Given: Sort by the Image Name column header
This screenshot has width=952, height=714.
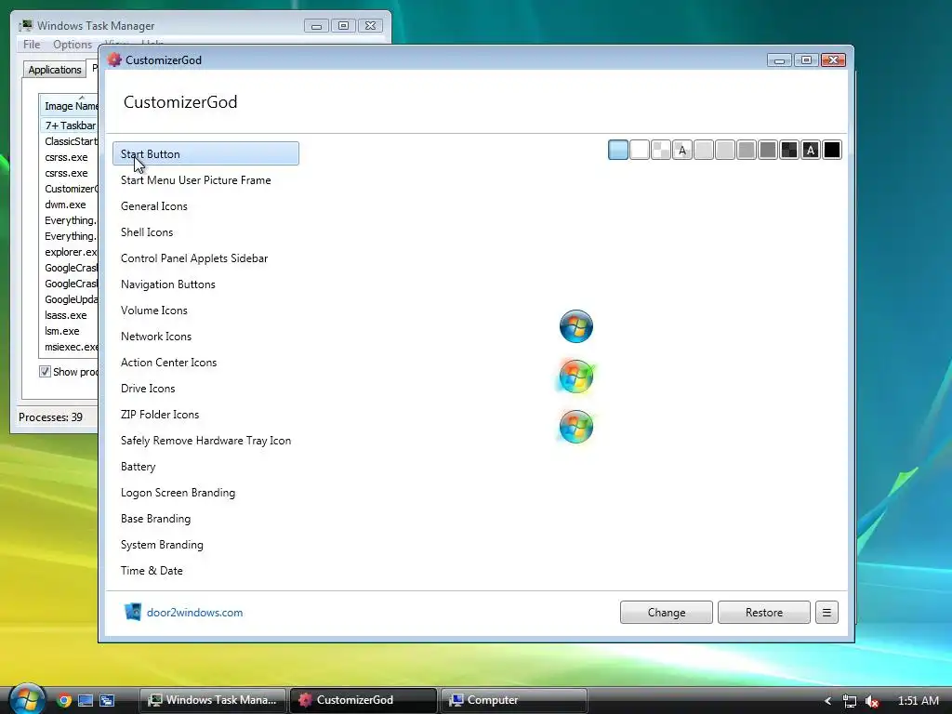Looking at the screenshot, I should coord(69,106).
